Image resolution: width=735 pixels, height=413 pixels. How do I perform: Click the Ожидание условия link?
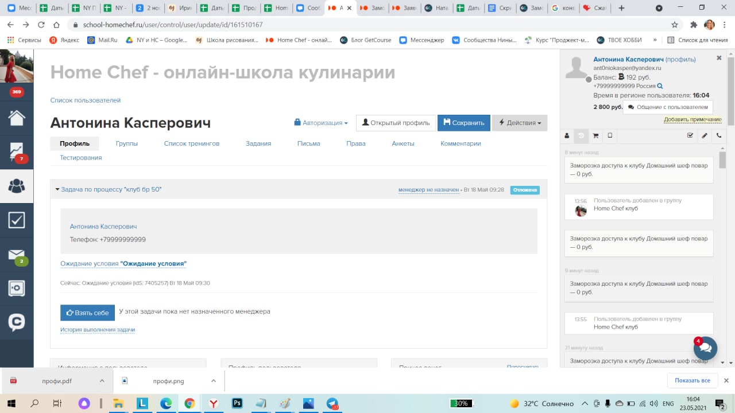[123, 264]
